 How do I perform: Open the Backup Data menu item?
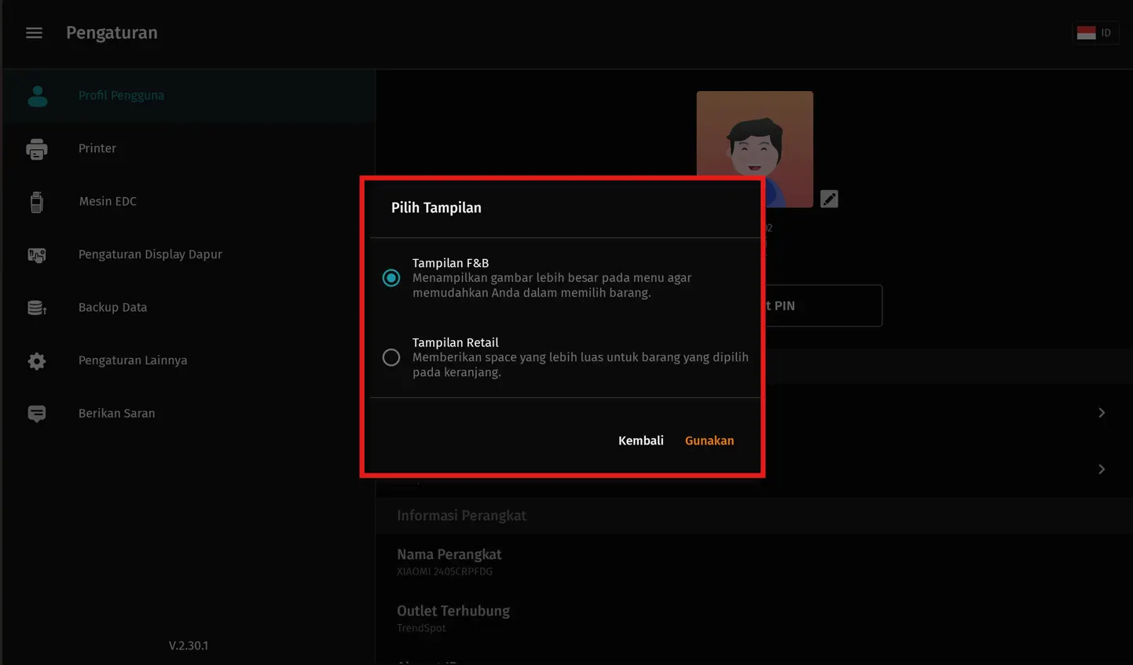point(112,308)
